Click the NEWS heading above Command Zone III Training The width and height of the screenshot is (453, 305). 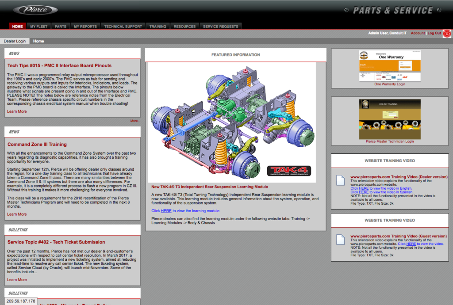click(14, 132)
